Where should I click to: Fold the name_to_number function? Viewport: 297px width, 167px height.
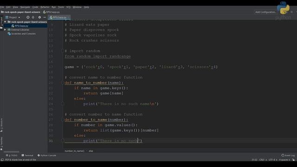click(63, 83)
